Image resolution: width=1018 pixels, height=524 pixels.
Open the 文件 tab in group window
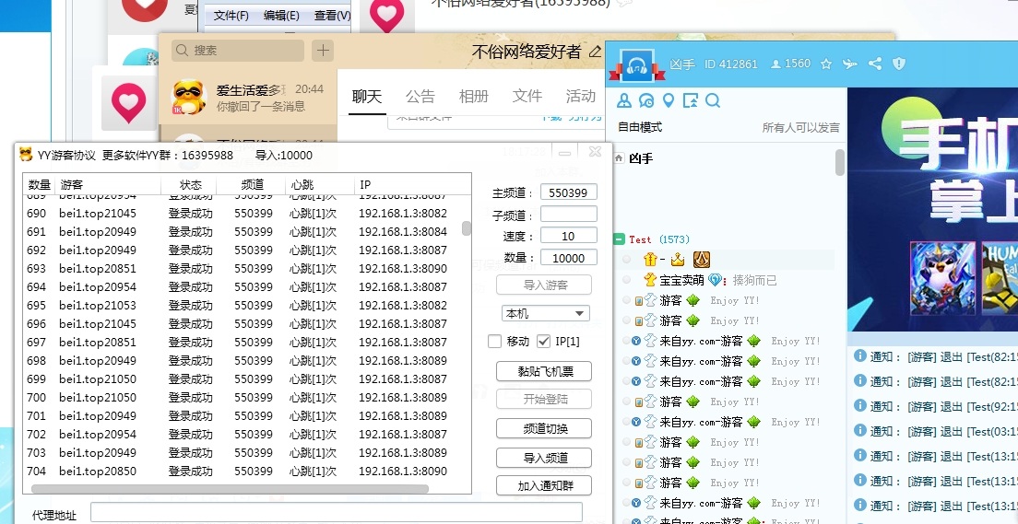coord(527,96)
